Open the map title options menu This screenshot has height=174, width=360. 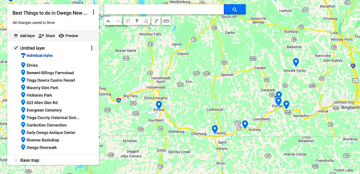click(93, 12)
